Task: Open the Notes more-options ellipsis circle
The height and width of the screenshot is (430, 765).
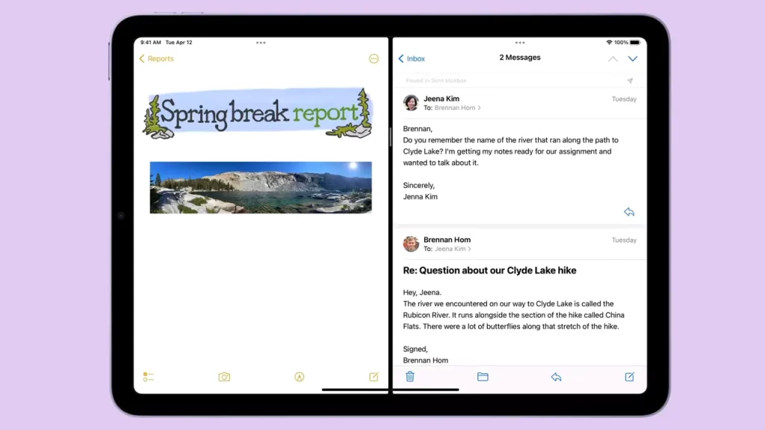Action: pyautogui.click(x=374, y=58)
